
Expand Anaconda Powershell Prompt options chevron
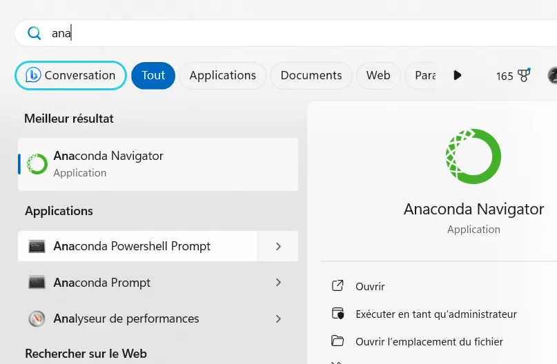(x=278, y=246)
